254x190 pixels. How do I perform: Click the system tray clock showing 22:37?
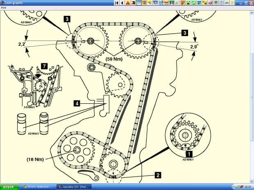pos(247,187)
